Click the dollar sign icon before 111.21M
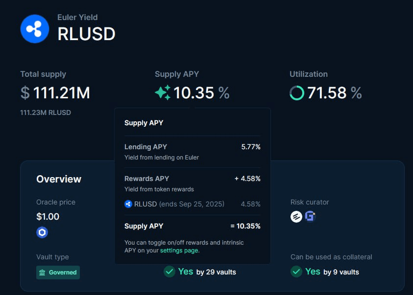The width and height of the screenshot is (413, 295). tap(25, 93)
